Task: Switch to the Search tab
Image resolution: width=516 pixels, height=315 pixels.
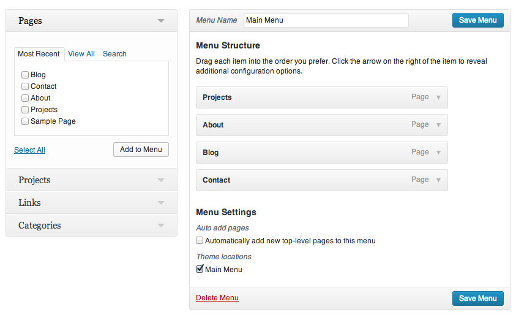Action: [114, 54]
